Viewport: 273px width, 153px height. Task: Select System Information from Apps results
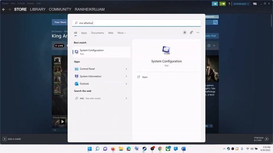90,76
